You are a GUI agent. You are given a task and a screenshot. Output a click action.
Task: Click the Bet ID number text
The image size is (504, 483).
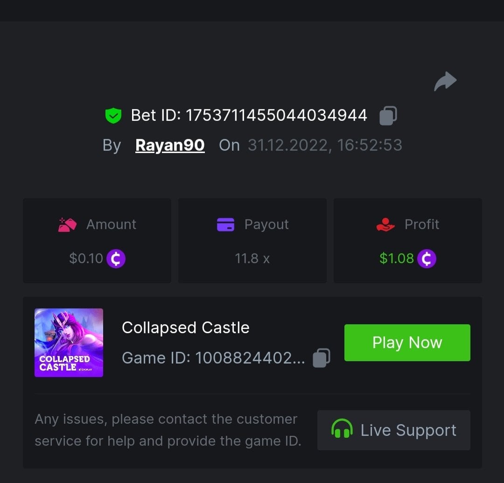click(276, 115)
